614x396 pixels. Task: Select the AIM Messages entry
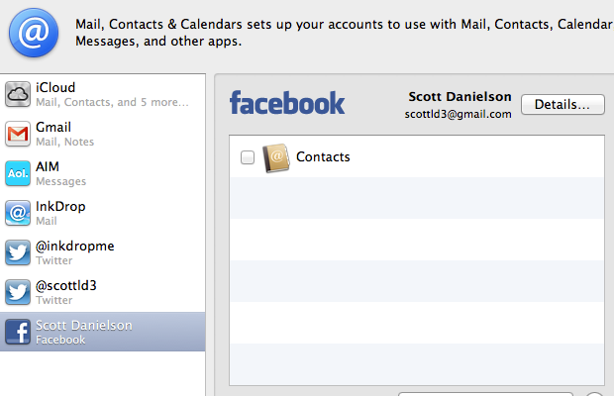point(103,173)
